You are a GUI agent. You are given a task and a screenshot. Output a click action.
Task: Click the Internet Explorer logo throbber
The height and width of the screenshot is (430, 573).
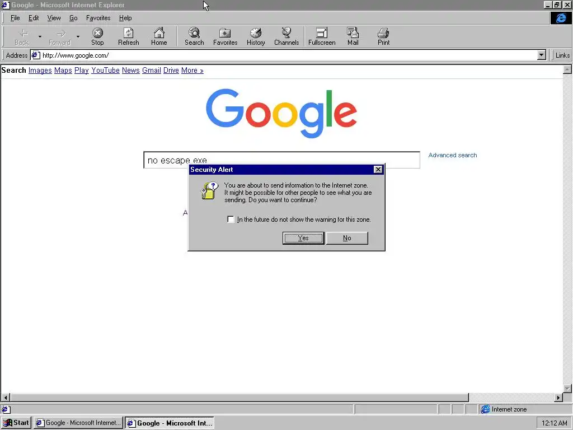(561, 18)
